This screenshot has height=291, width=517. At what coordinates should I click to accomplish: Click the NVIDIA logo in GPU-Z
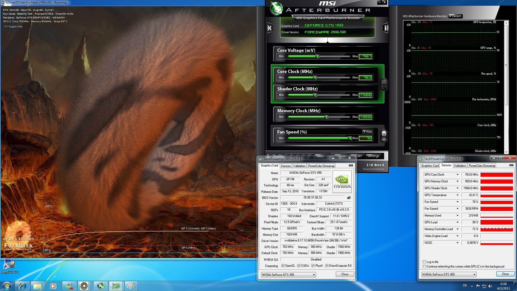click(342, 182)
